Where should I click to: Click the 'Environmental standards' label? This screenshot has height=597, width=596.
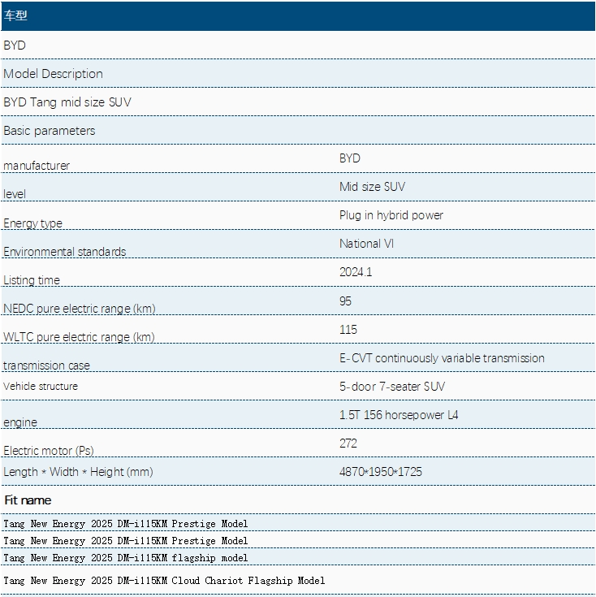[65, 252]
